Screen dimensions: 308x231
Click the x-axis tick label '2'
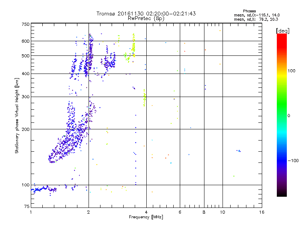(89, 212)
